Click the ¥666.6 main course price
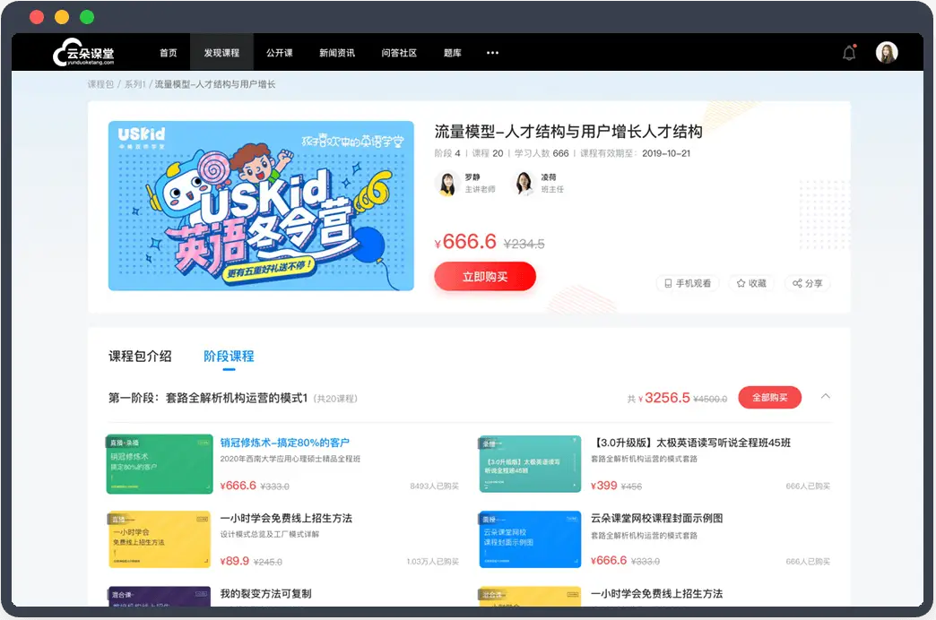Screen dimensions: 936x620 coord(465,242)
